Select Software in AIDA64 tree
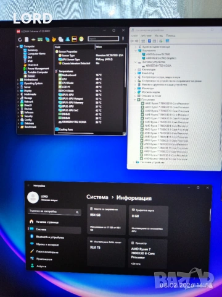The width and height of the screenshot is (222, 297). 29,113
